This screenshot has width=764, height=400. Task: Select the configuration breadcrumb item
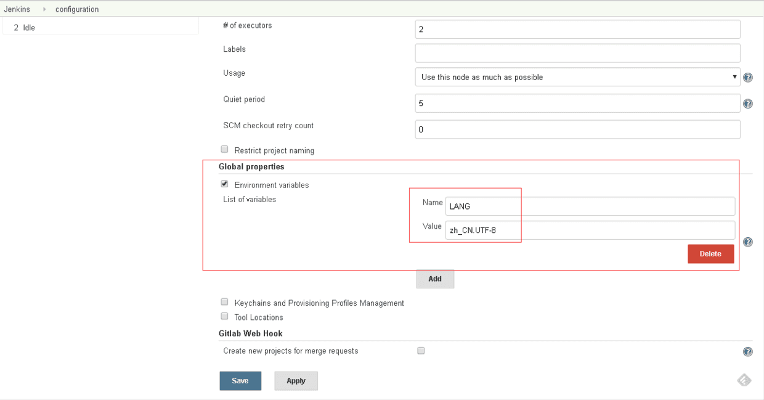(x=77, y=9)
